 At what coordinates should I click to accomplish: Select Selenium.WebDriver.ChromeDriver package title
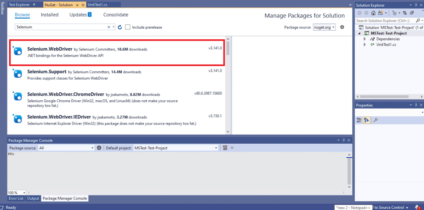[66, 94]
